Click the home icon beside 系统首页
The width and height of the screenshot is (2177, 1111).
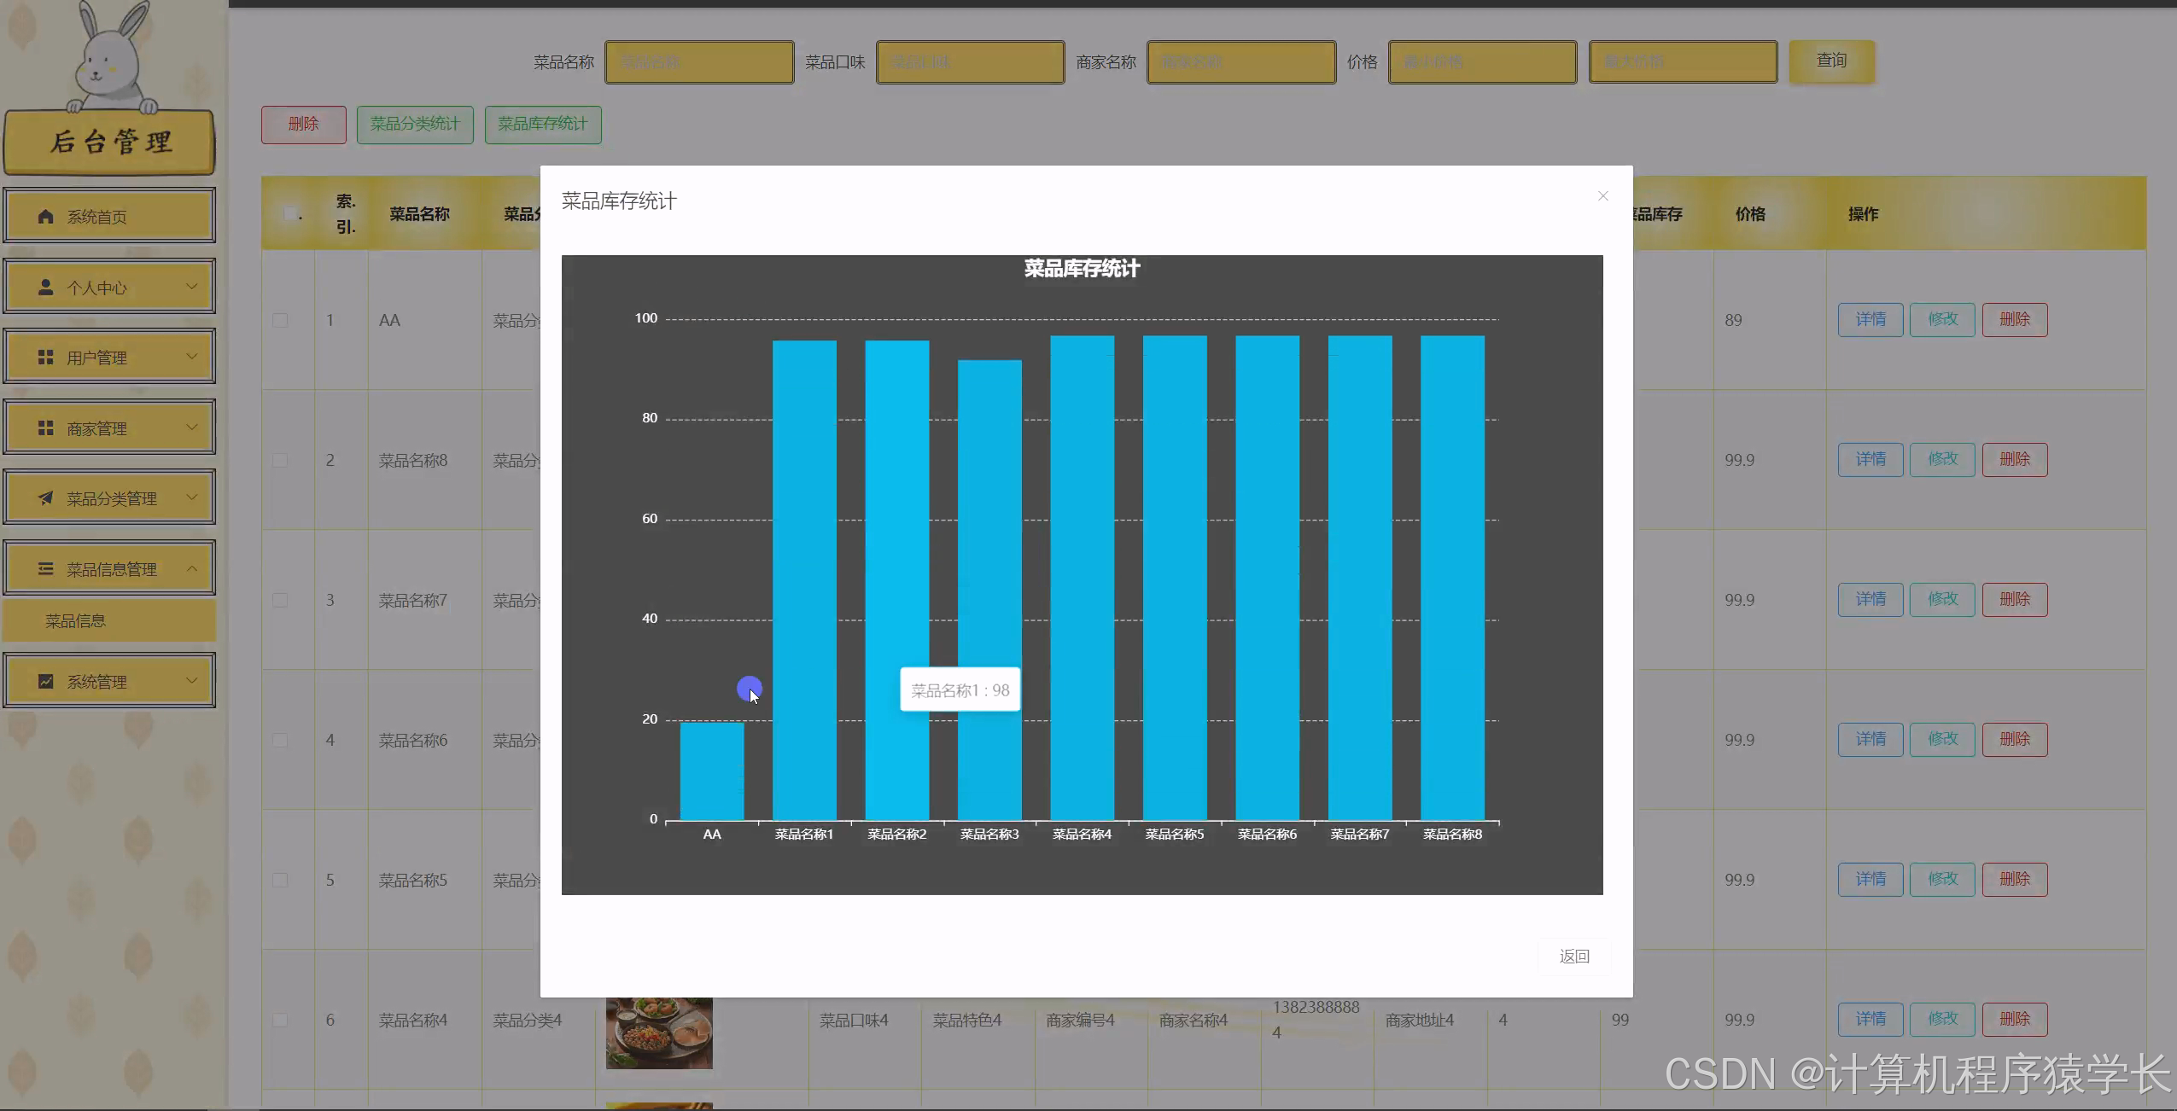(x=46, y=217)
